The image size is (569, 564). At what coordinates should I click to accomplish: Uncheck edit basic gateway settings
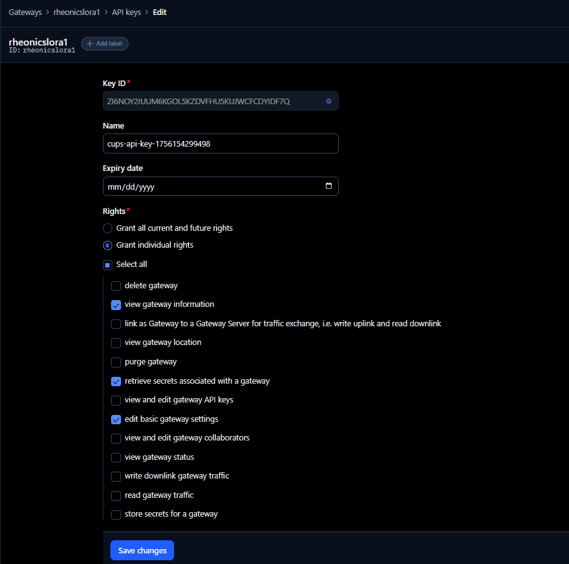point(116,419)
